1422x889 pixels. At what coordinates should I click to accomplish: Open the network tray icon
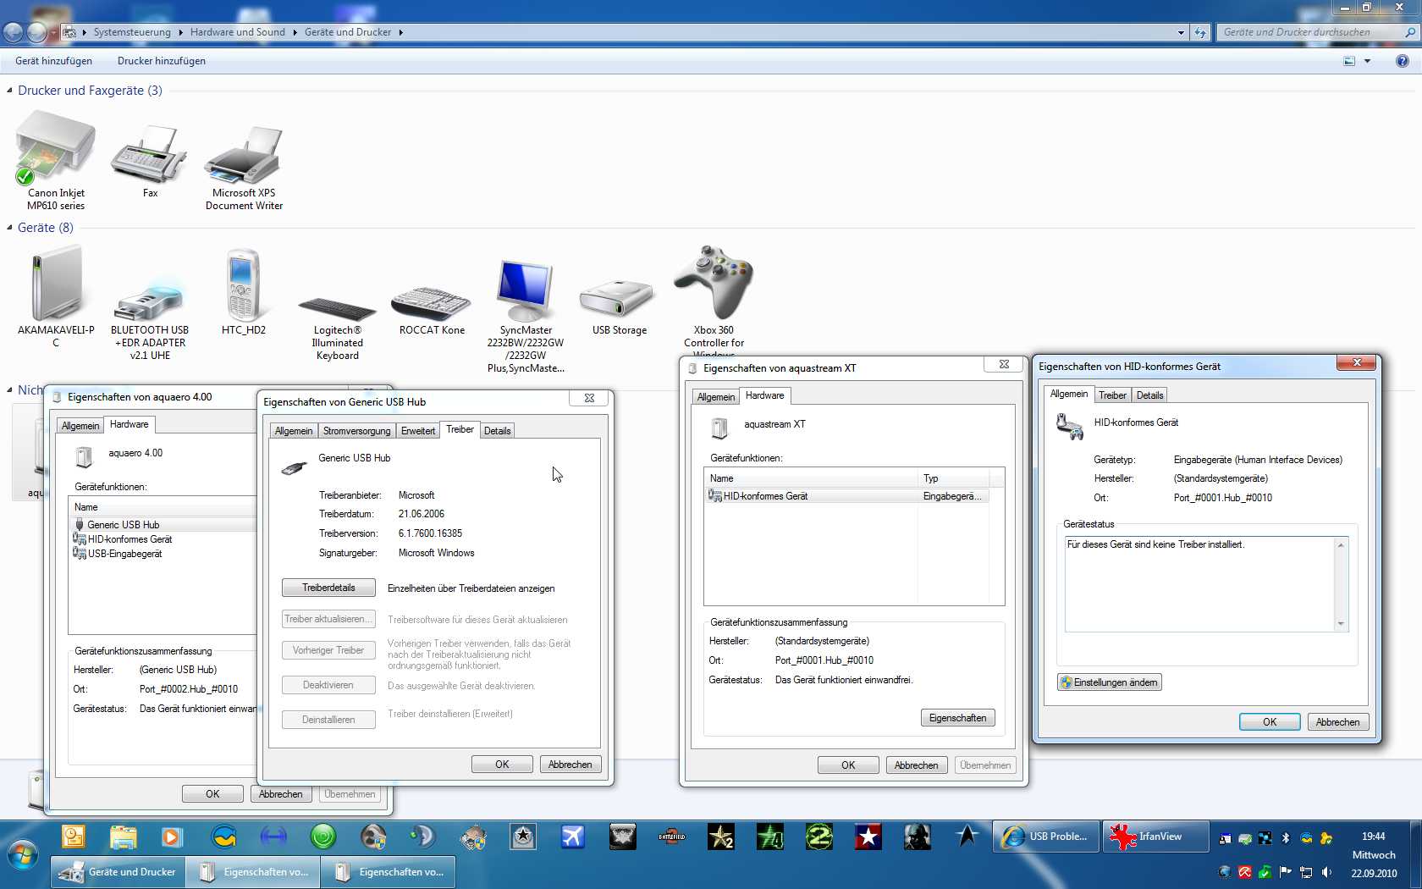[x=1306, y=872]
